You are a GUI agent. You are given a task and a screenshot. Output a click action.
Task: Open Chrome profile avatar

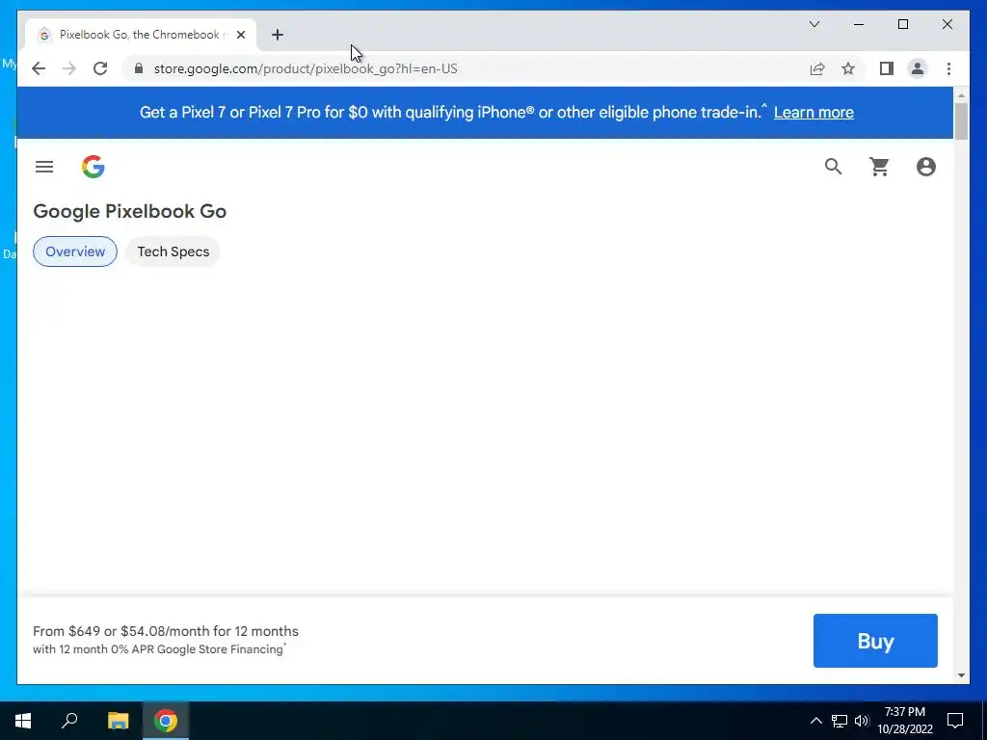click(918, 68)
